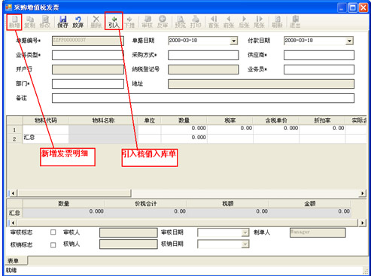This screenshot has height=276, width=371.
Task: Refresh the form with 刷新
Action: coord(277,22)
